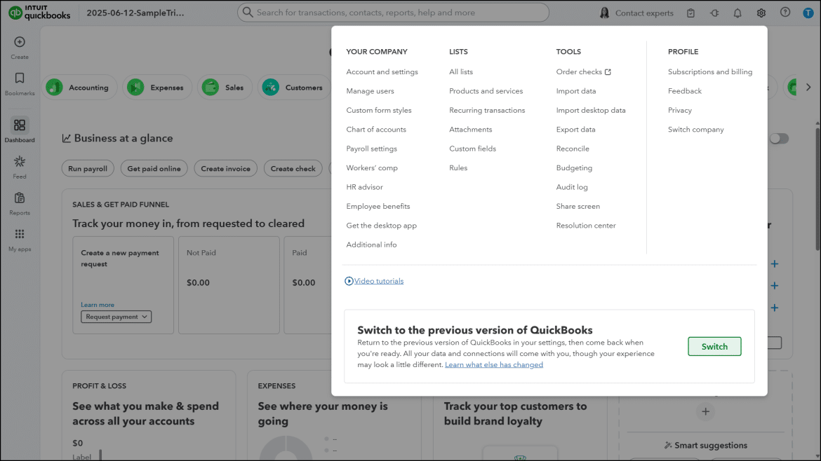
Task: Click the right chevron to reveal more shortcuts
Action: [809, 87]
